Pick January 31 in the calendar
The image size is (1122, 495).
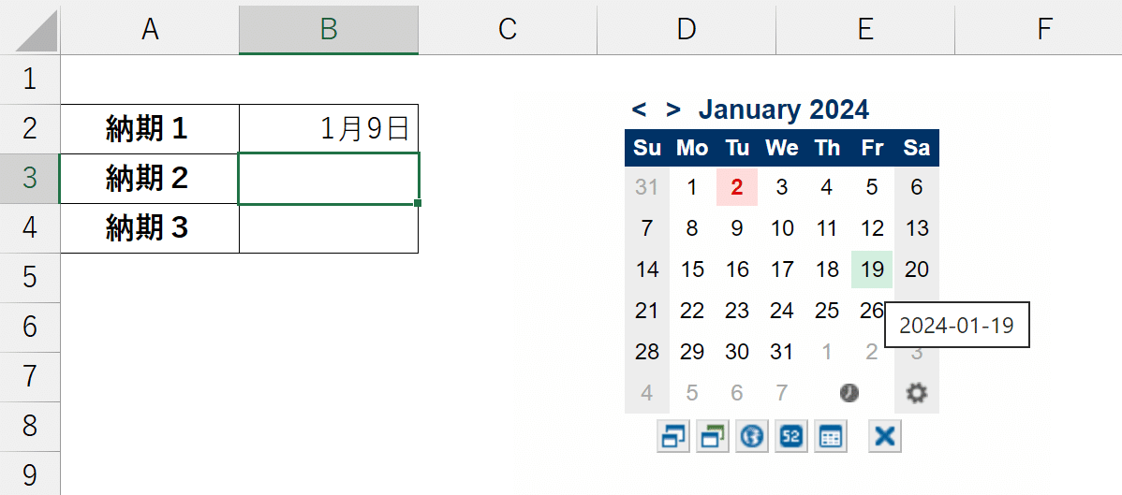(x=782, y=352)
